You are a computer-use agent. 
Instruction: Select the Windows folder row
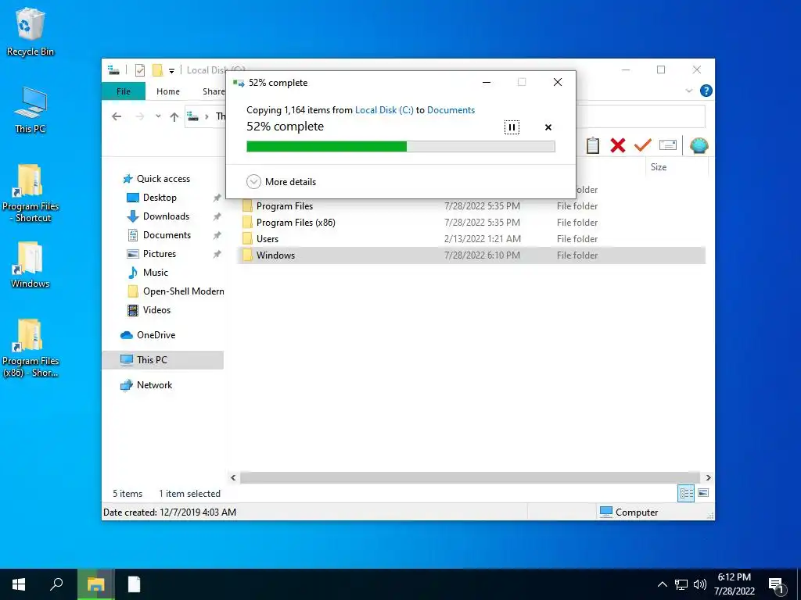[472, 255]
